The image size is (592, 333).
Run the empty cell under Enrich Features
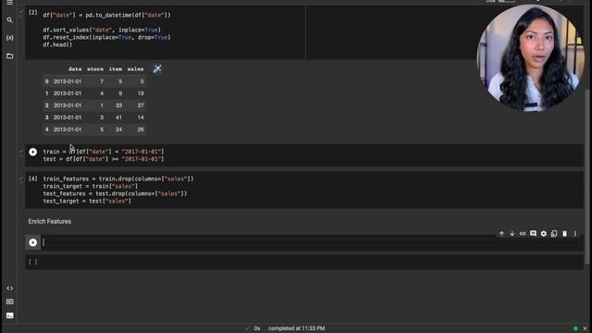[33, 242]
